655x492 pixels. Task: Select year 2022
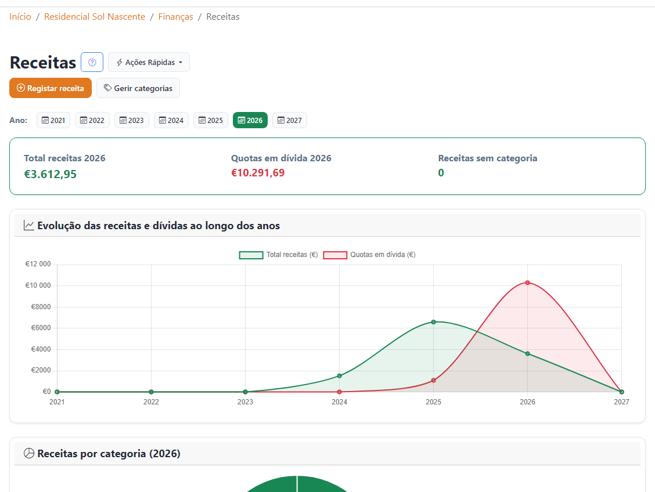coord(92,120)
